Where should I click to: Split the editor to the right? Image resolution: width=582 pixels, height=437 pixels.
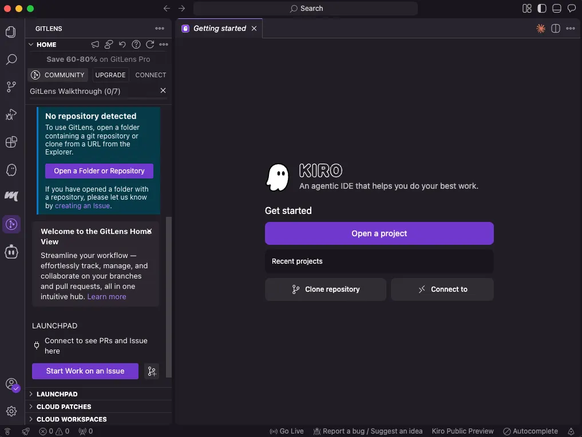(555, 28)
